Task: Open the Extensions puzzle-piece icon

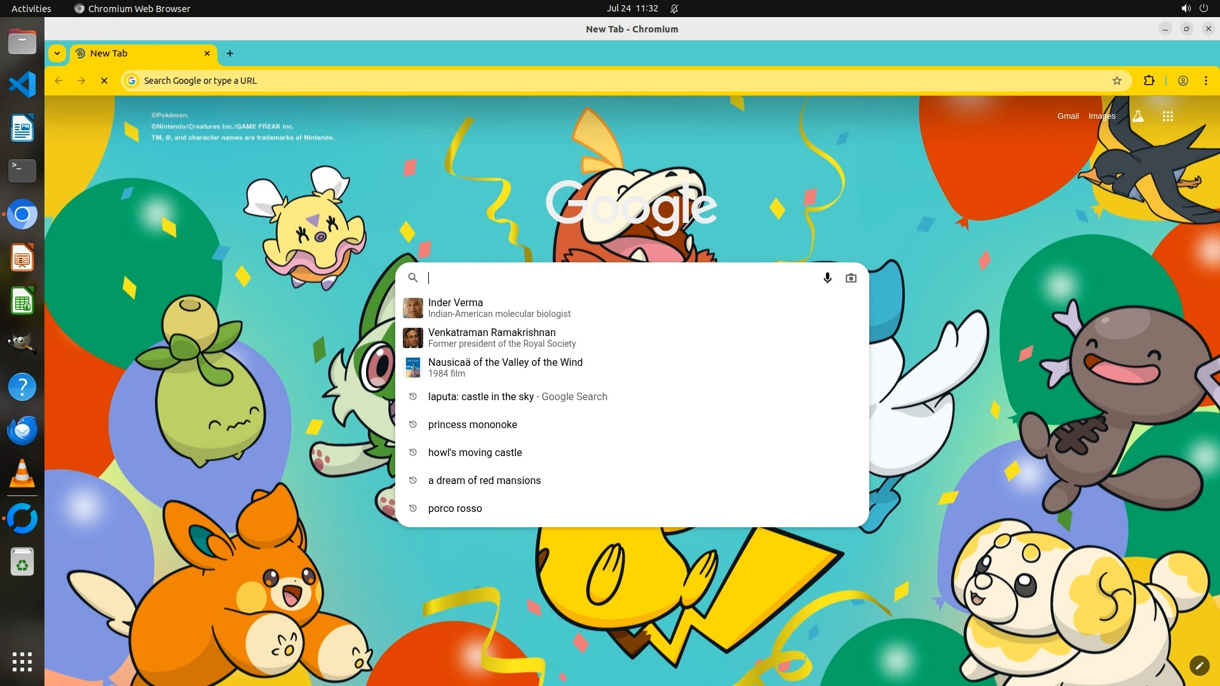Action: point(1149,81)
